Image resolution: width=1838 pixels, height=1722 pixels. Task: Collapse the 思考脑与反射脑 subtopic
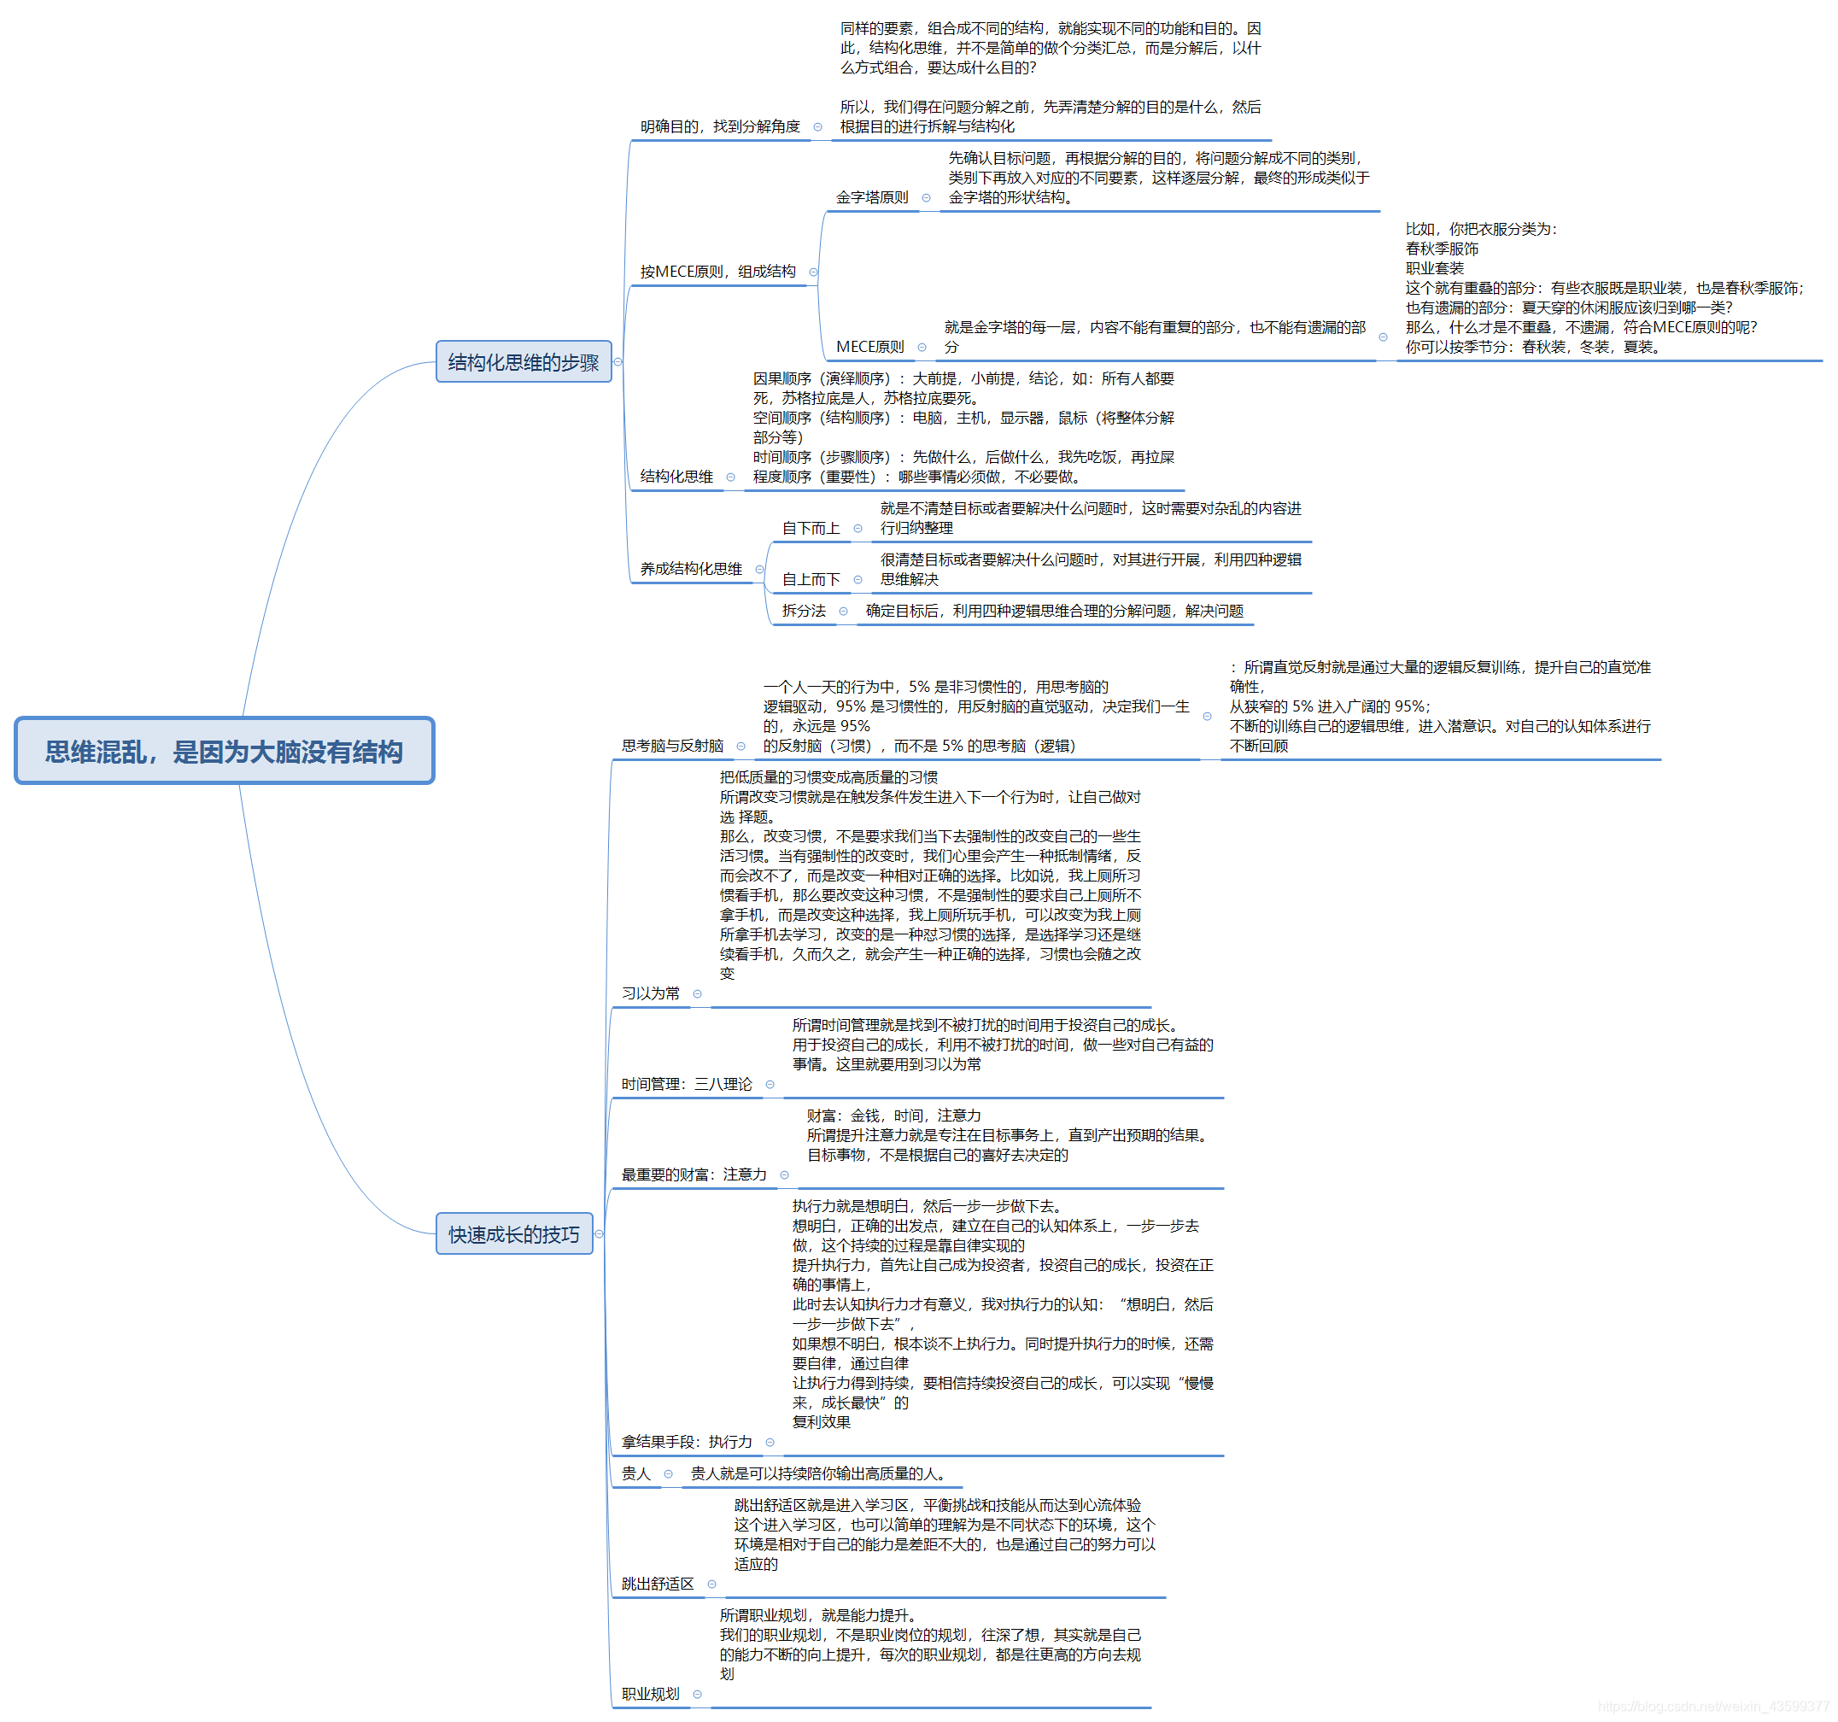coord(740,747)
